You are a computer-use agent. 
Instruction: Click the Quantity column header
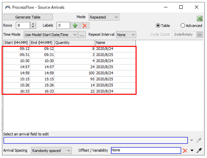pyautogui.click(x=74, y=43)
